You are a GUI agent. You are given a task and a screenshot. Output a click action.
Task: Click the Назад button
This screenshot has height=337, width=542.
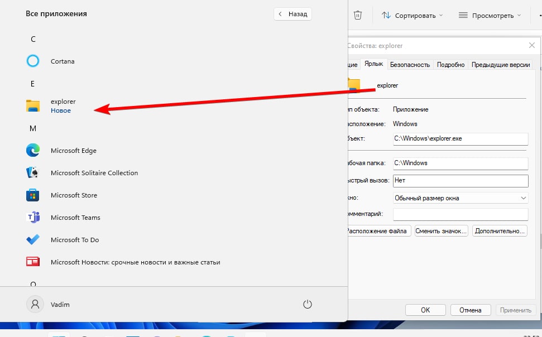(x=293, y=14)
